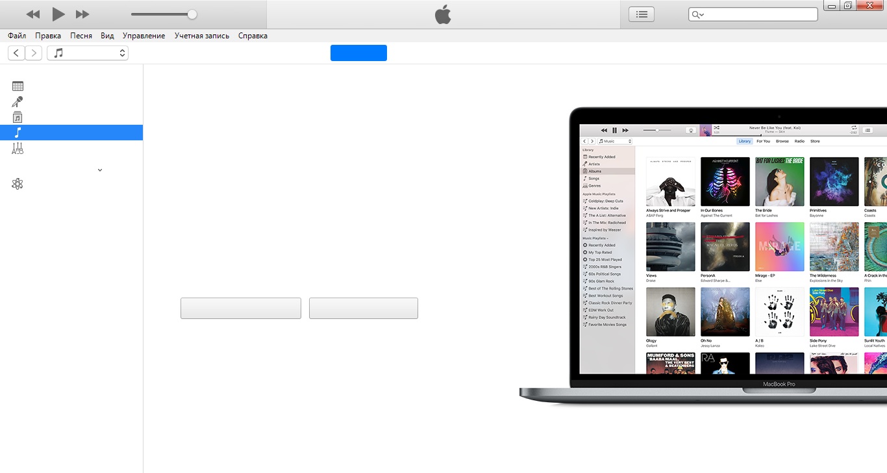
Task: Open the music media type picker
Action: 88,53
